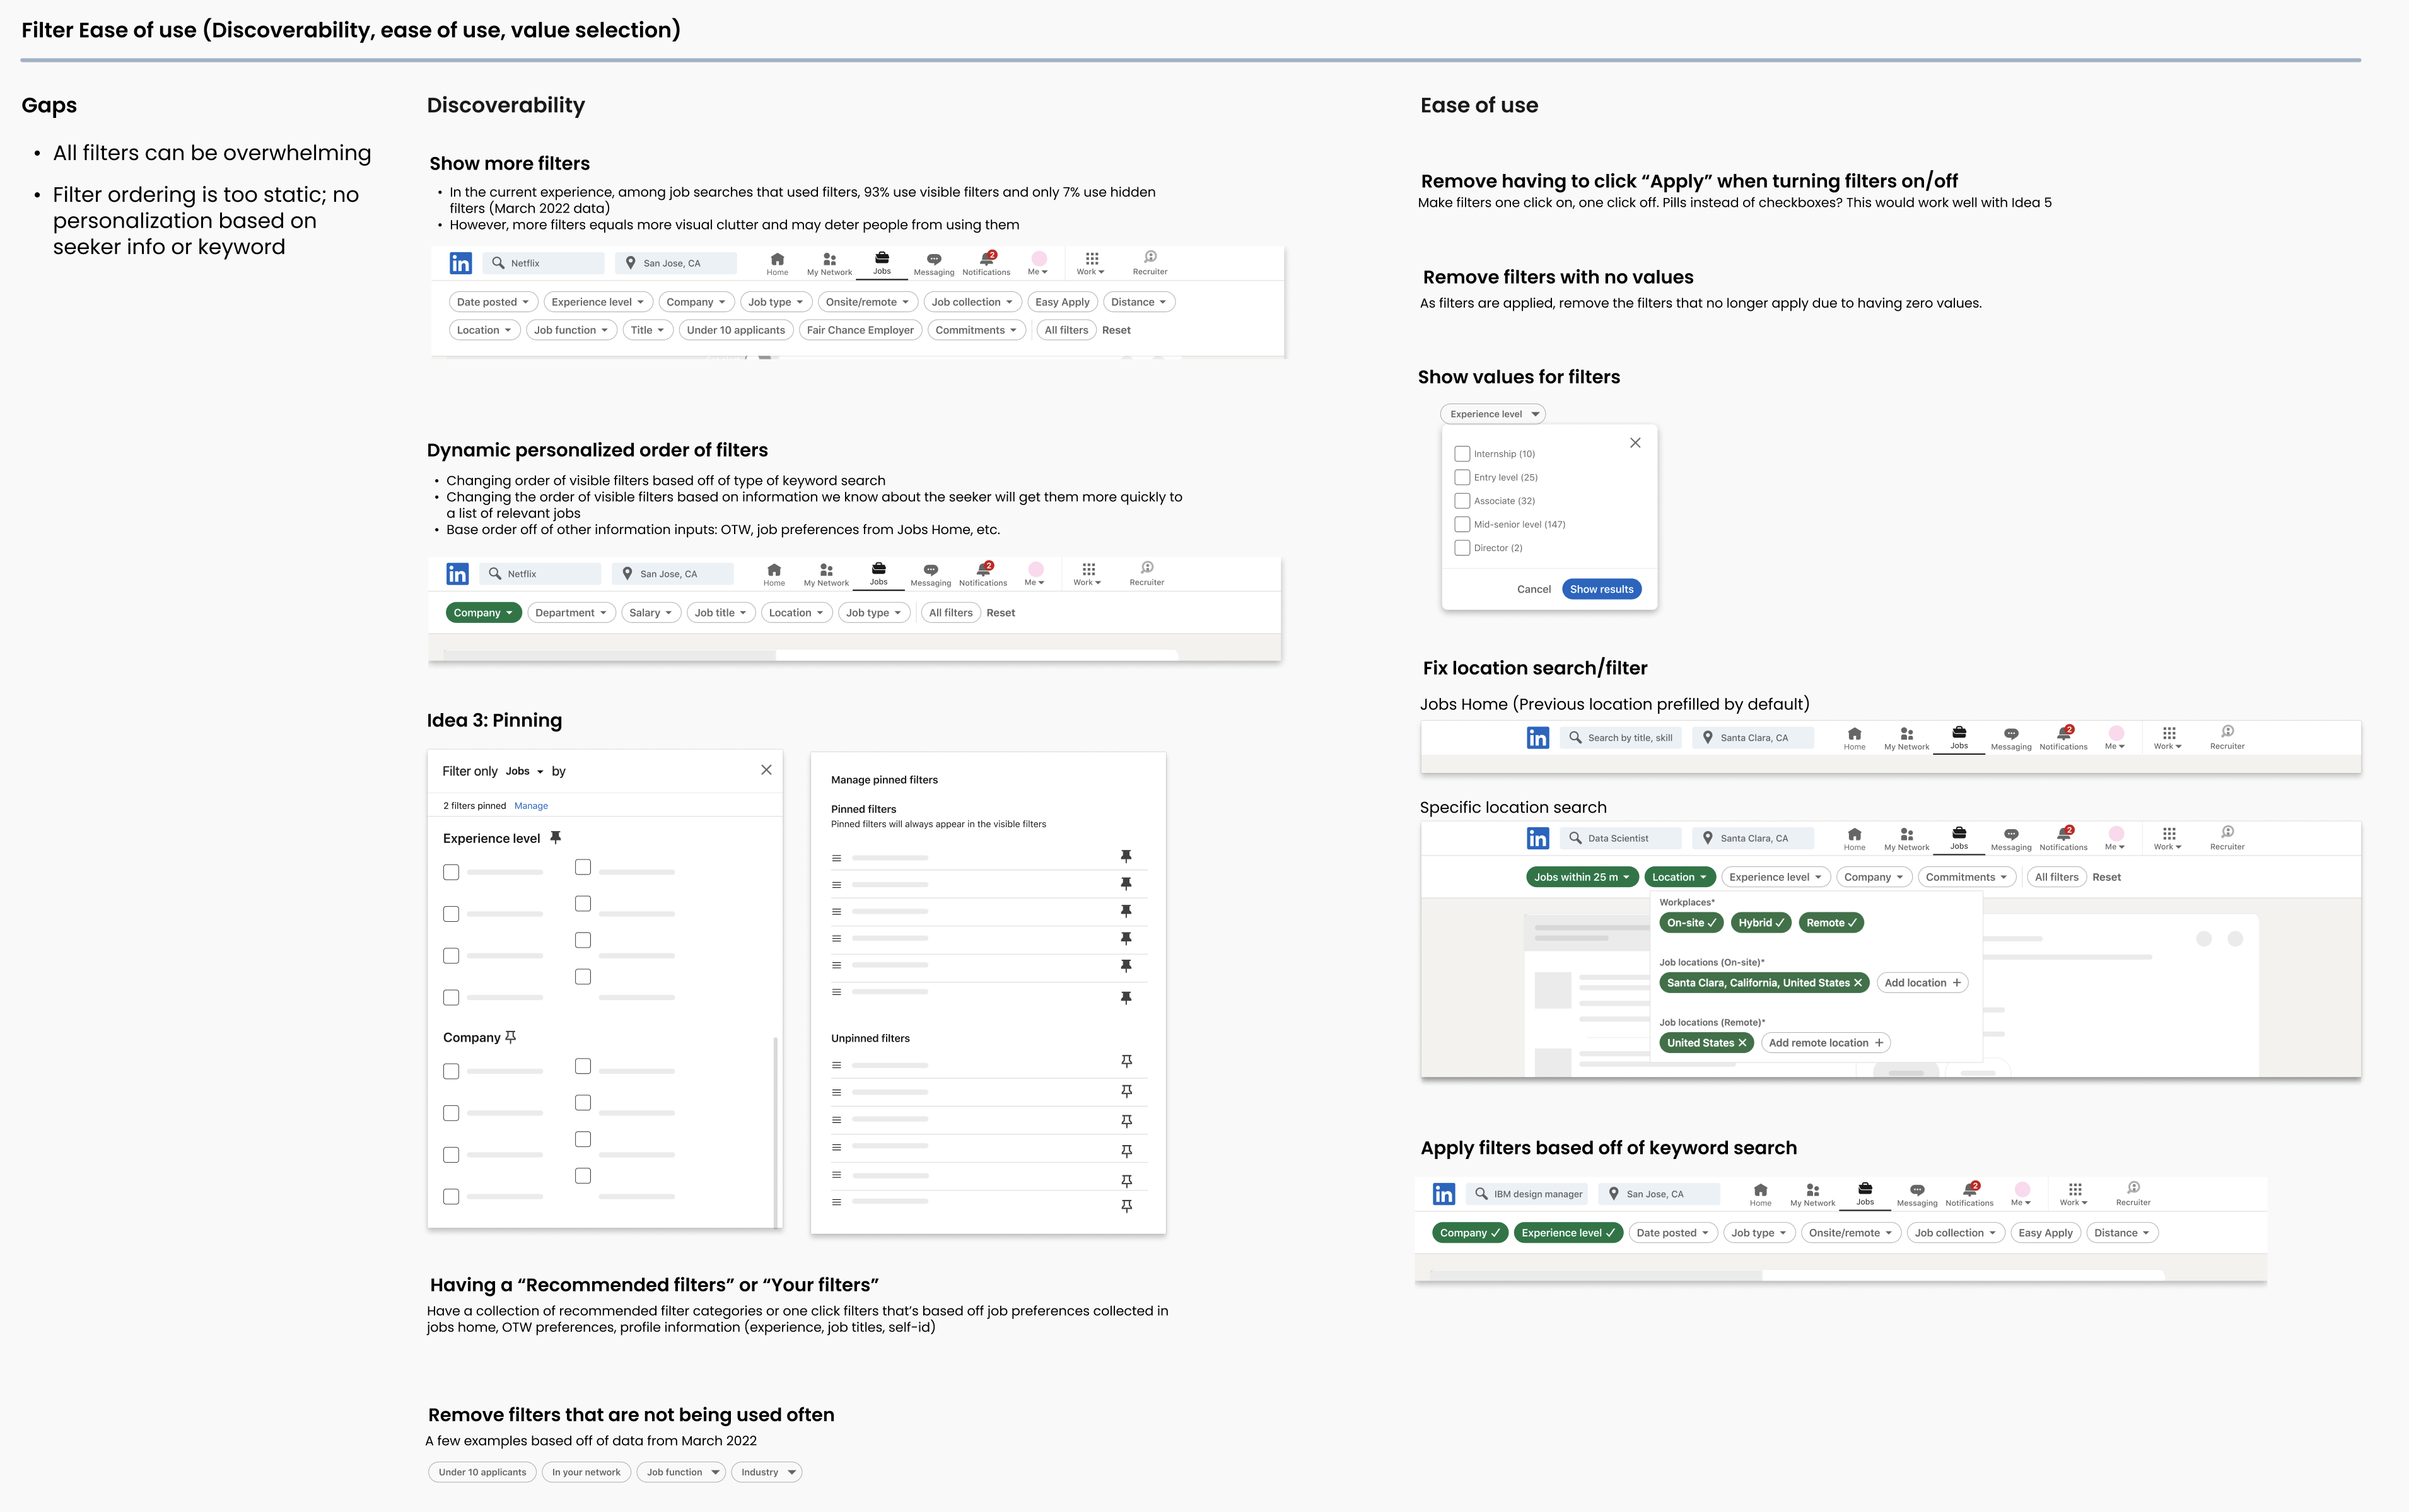The height and width of the screenshot is (1512, 2409).
Task: Click Cancel in Experience level popup
Action: (1533, 589)
